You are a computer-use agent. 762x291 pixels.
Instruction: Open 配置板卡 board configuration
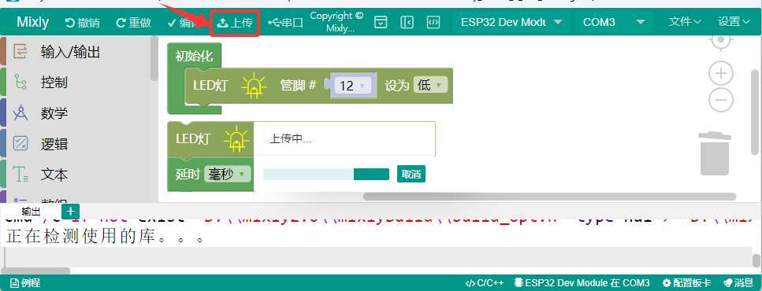pos(686,283)
